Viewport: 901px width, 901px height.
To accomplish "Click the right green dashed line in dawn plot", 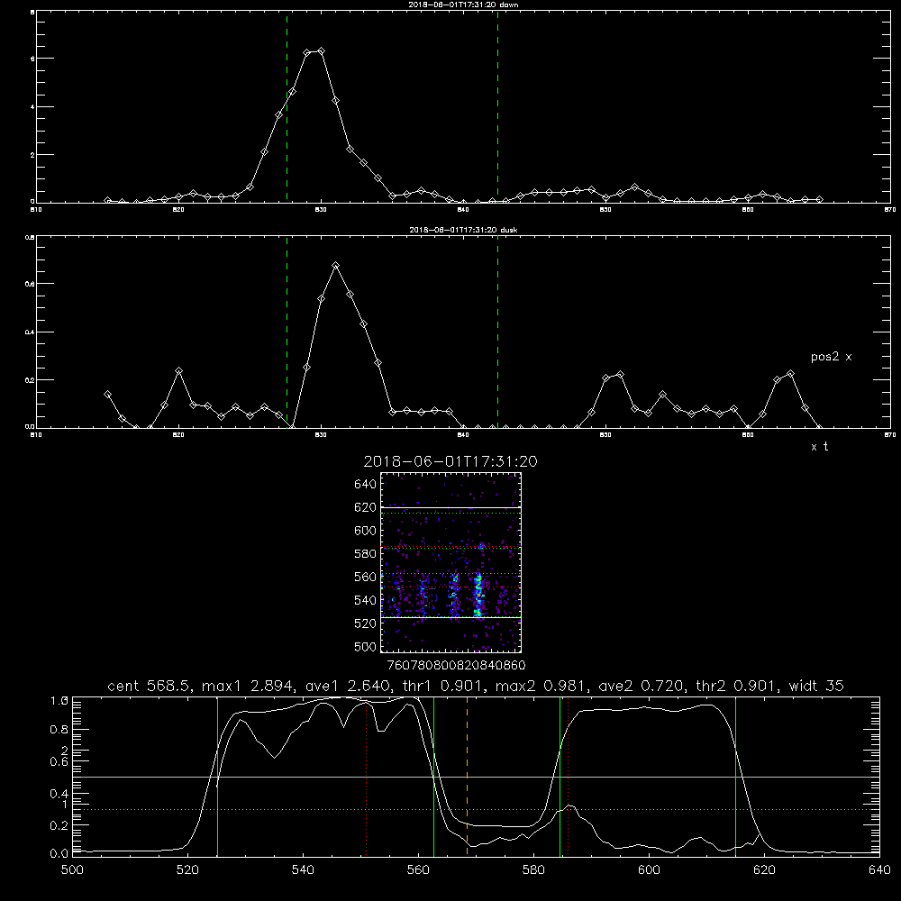I will click(497, 106).
